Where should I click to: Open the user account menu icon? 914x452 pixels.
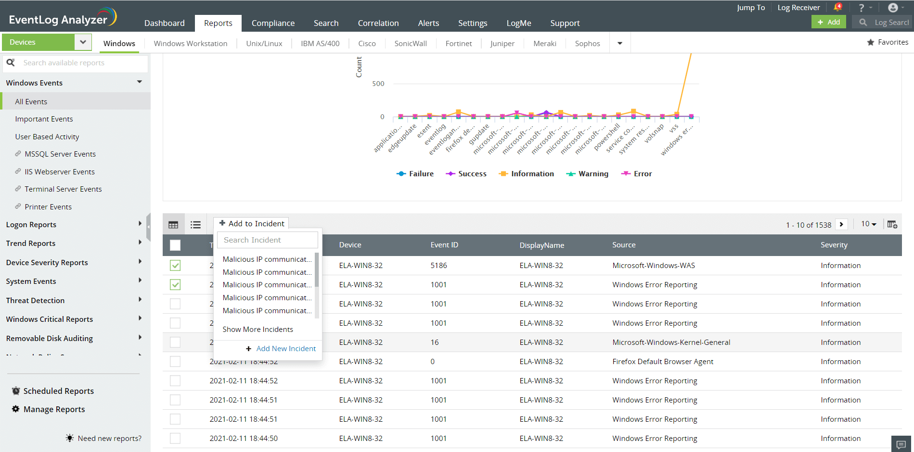coord(893,7)
